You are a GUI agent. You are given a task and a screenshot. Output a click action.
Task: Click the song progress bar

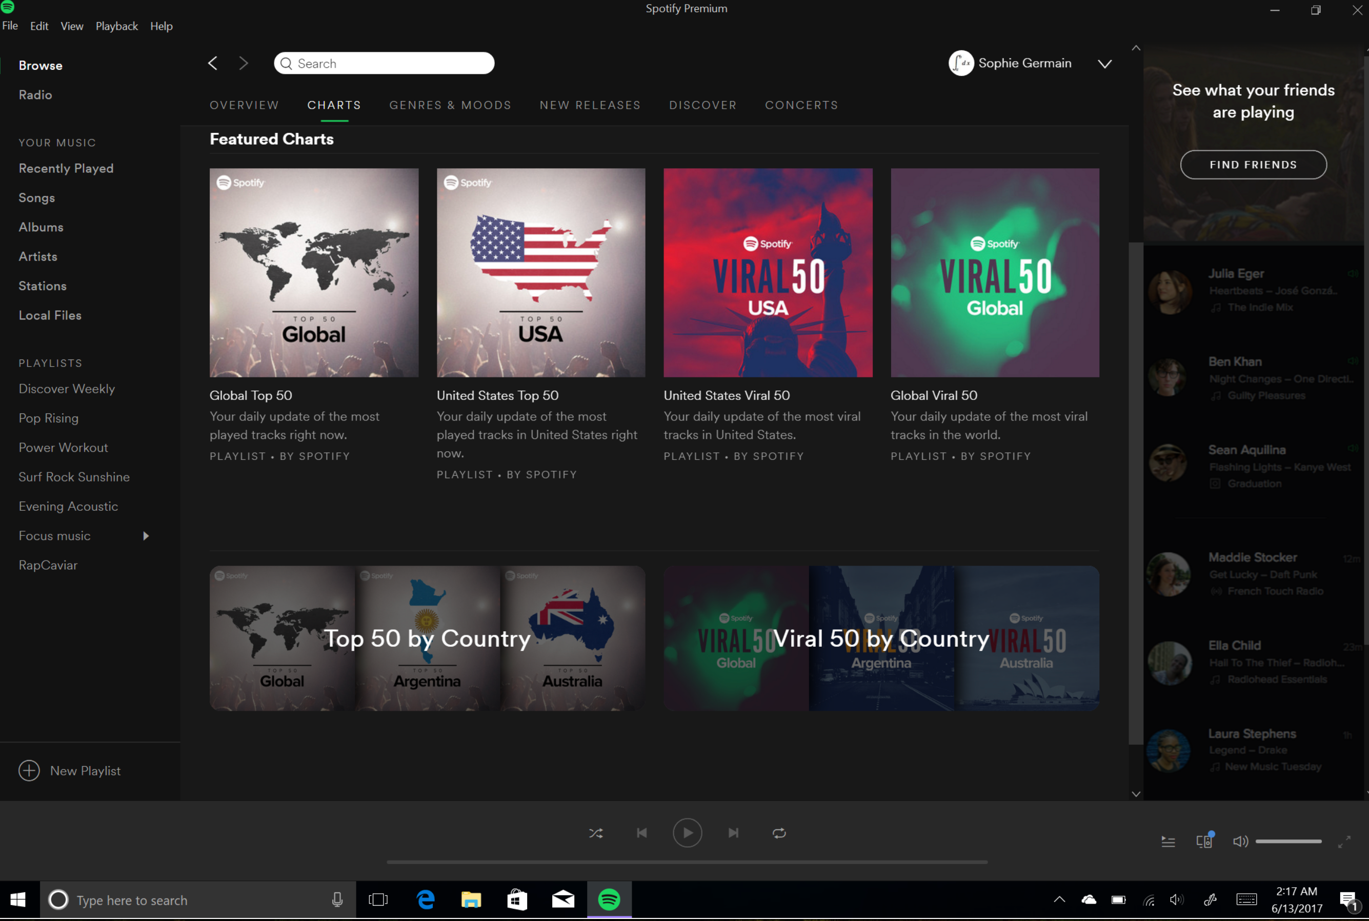[x=687, y=862]
